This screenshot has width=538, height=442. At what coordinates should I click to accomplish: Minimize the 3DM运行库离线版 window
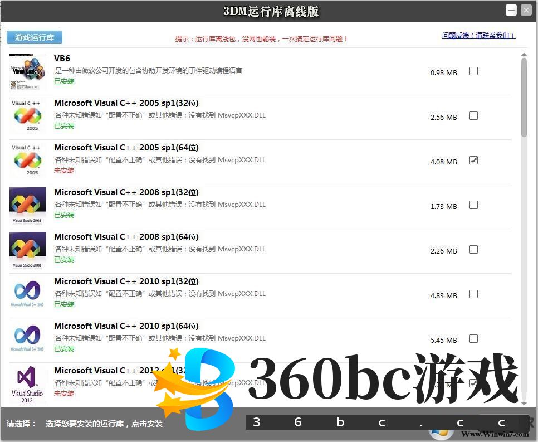pos(511,10)
